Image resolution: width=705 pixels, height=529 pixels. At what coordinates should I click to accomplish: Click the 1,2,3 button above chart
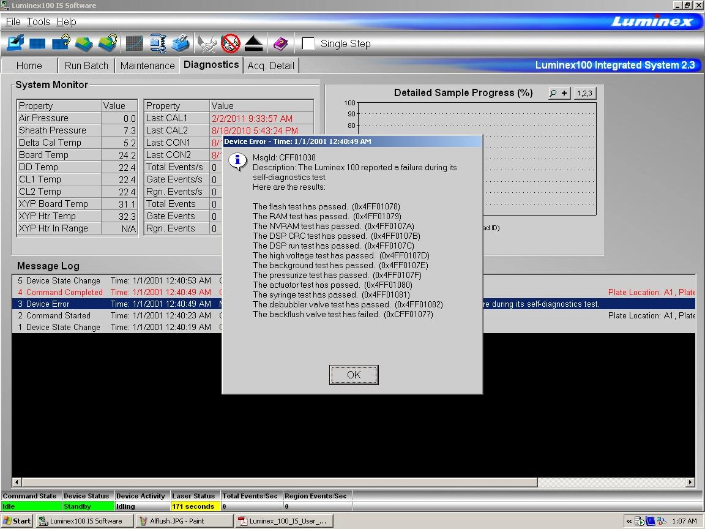[x=584, y=93]
